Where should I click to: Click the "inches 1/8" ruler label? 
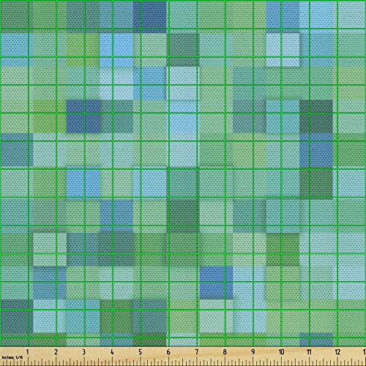[x=12, y=357]
